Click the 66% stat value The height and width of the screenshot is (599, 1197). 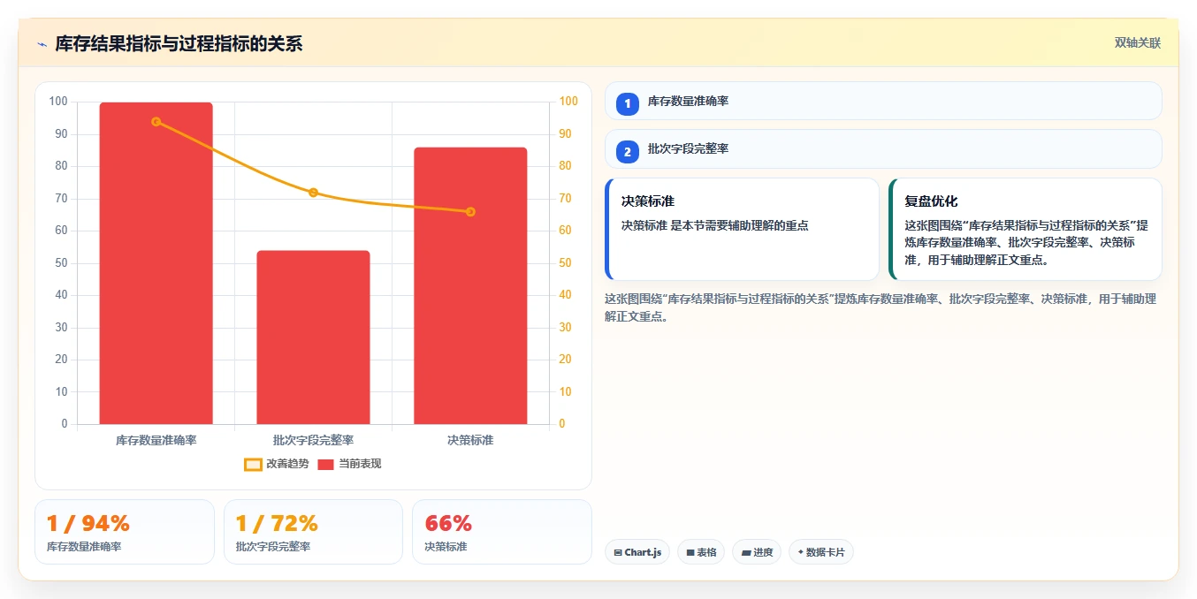point(448,523)
